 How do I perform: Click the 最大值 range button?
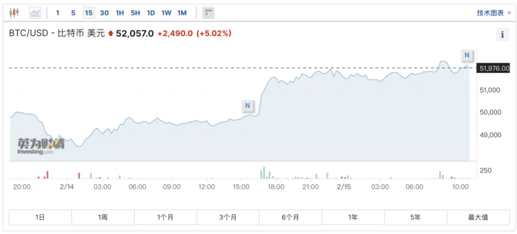click(x=478, y=217)
